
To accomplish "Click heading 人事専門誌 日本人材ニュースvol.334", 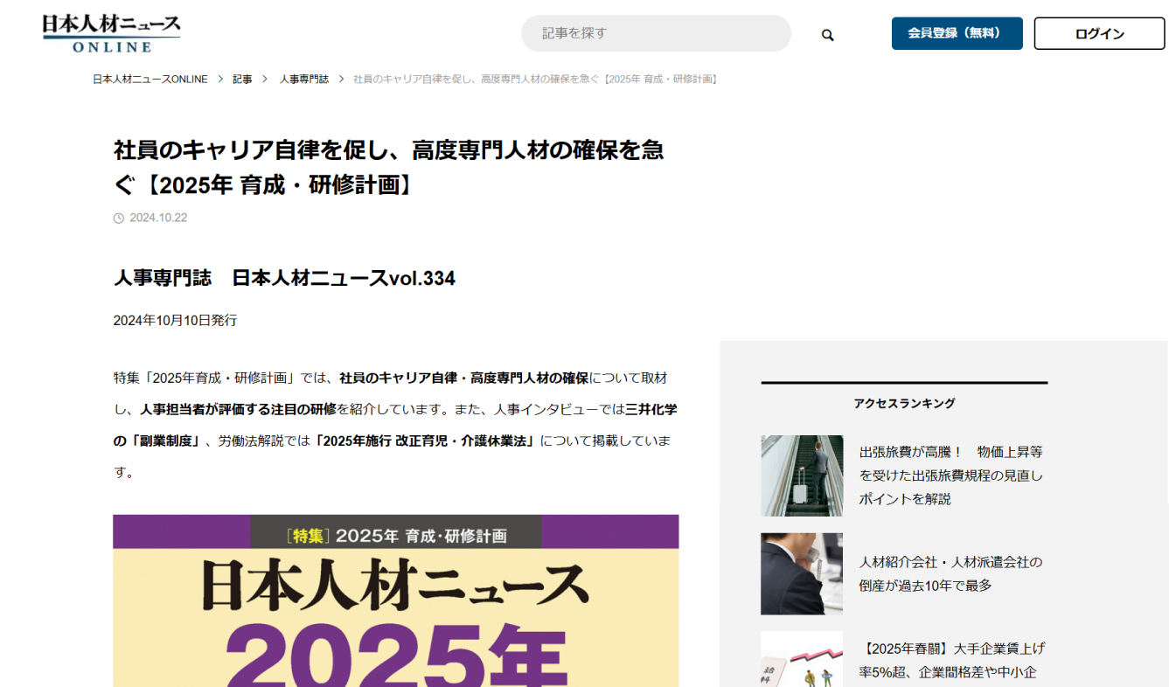I will point(284,278).
